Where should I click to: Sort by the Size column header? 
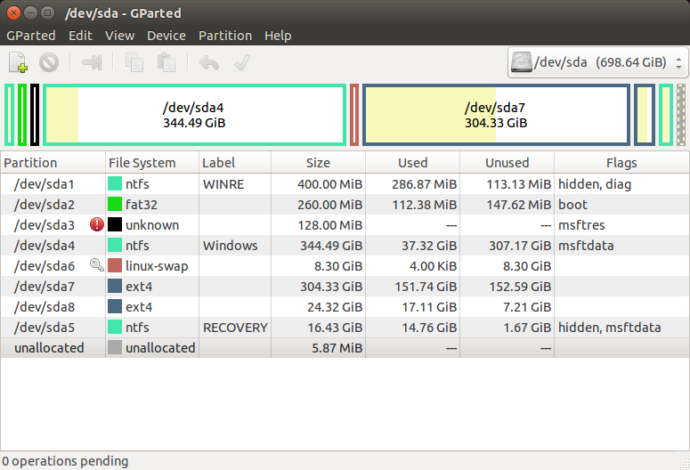(318, 163)
